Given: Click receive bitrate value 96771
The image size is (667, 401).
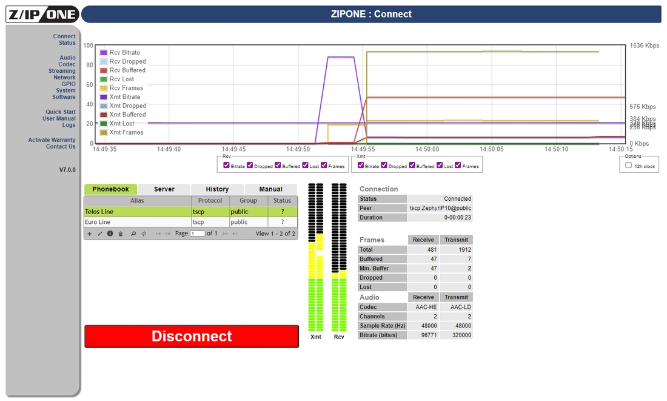Looking at the screenshot, I should click(x=429, y=335).
